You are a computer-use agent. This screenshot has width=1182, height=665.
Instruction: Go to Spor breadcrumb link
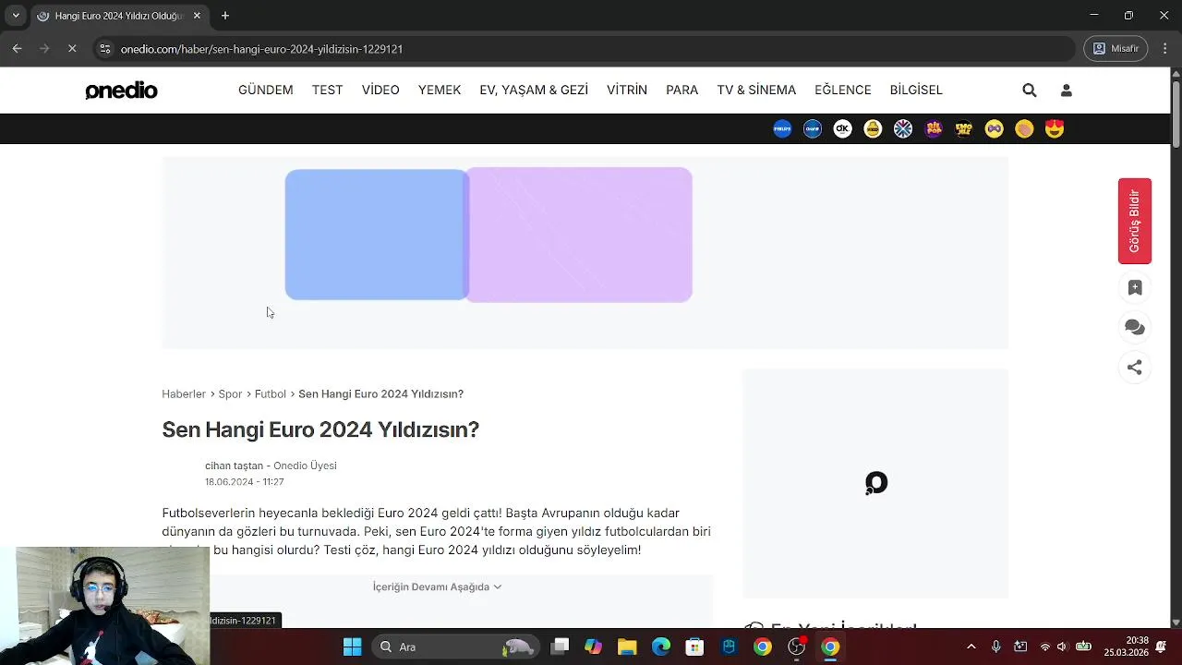[230, 393]
